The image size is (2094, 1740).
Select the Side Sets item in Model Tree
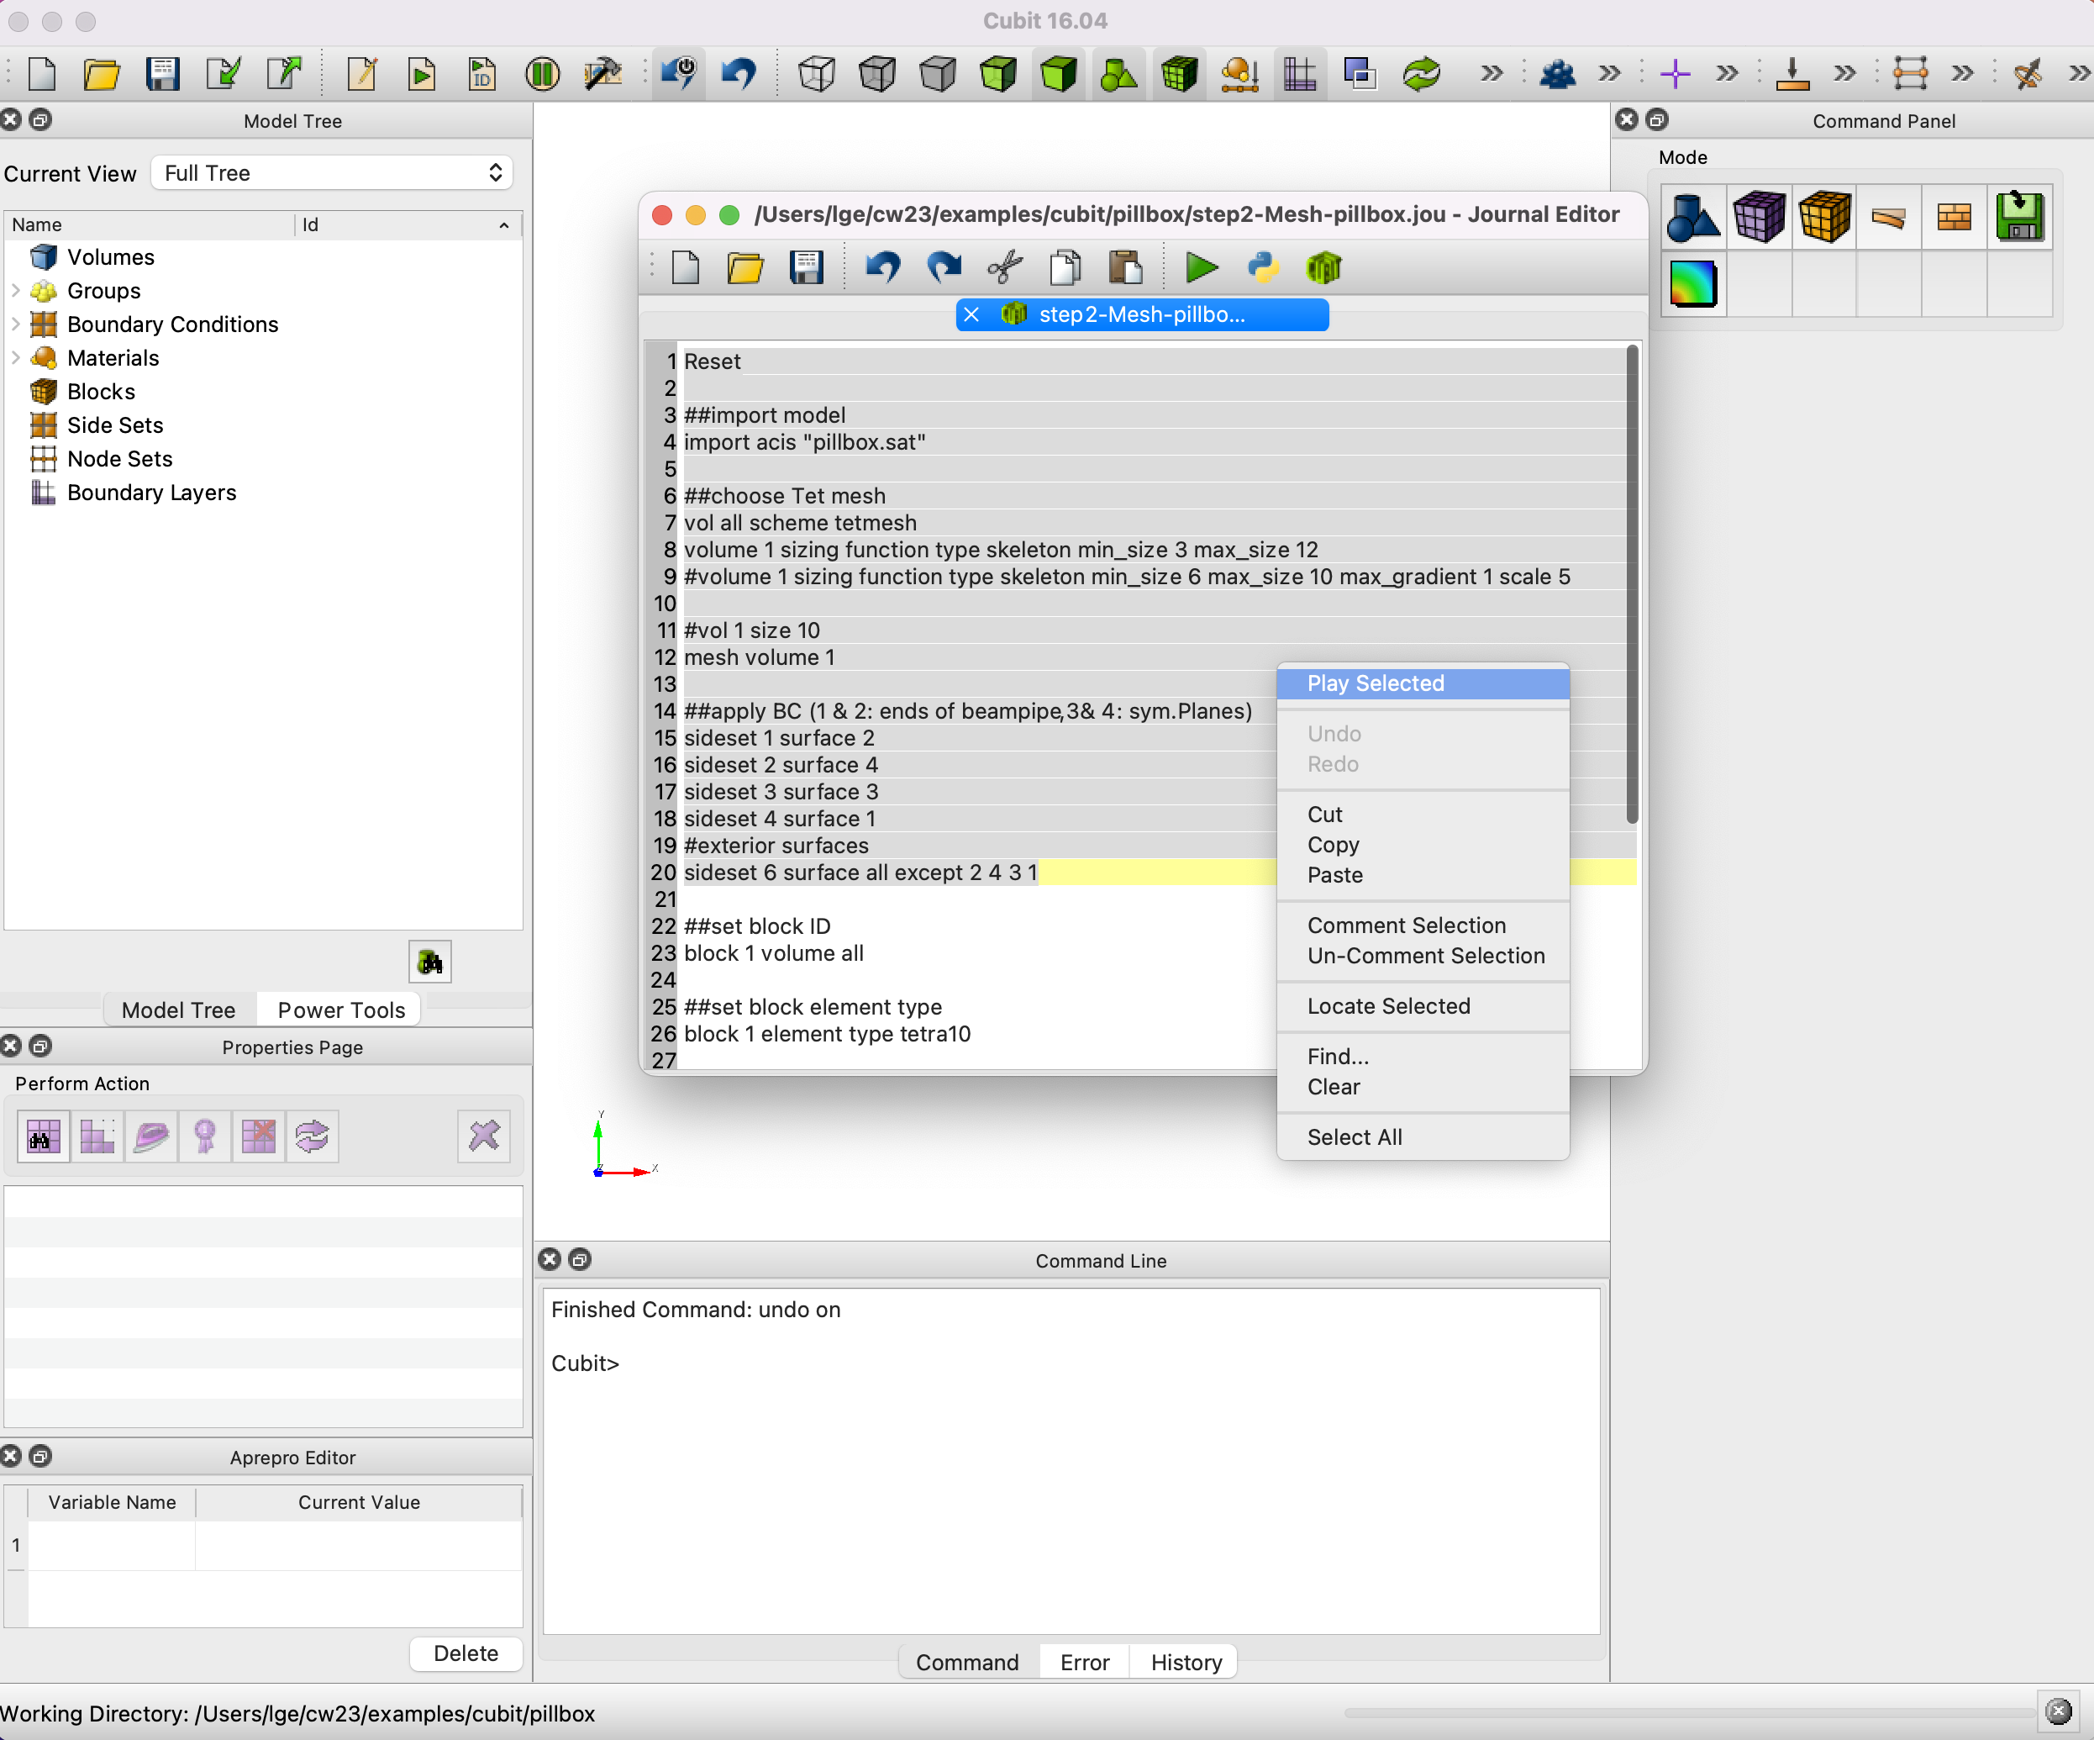coord(114,425)
